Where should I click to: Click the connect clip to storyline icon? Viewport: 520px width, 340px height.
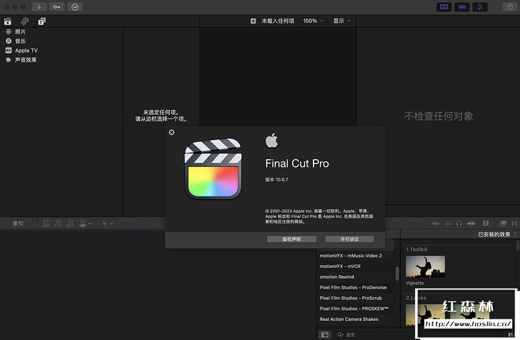46,224
